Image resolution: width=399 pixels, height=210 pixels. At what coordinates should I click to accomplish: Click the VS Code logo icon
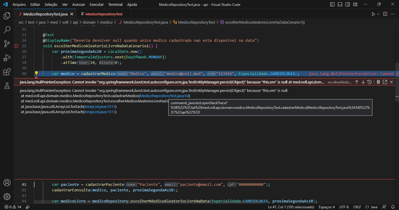pyautogui.click(x=5, y=5)
